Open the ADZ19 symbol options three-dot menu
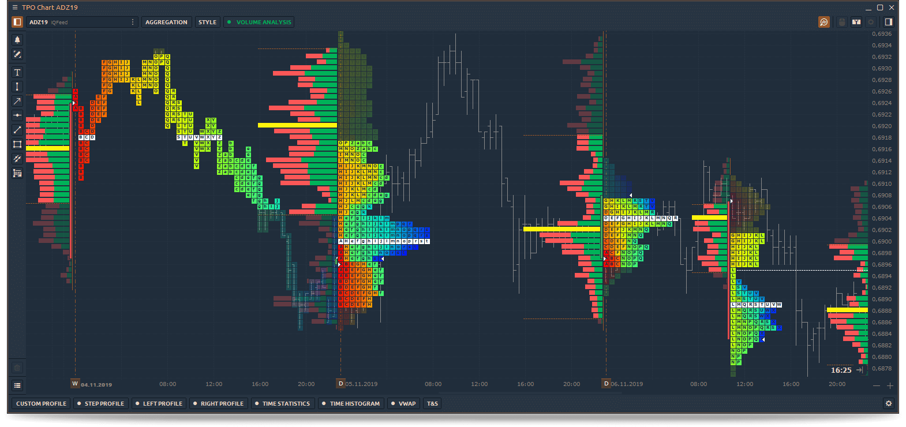Viewport: 906px width, 427px height. [133, 22]
